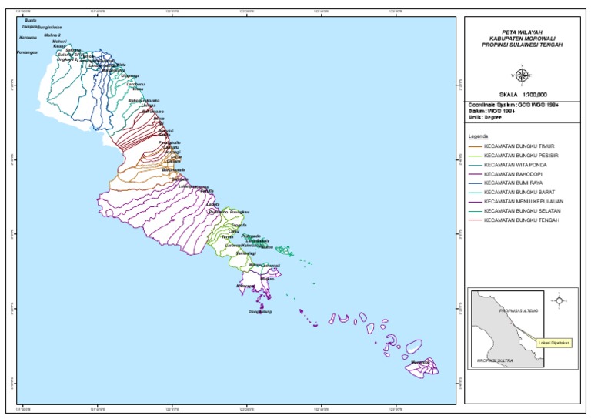
Task: Click the 'Bungintimbe' village label
Action: tap(50, 28)
